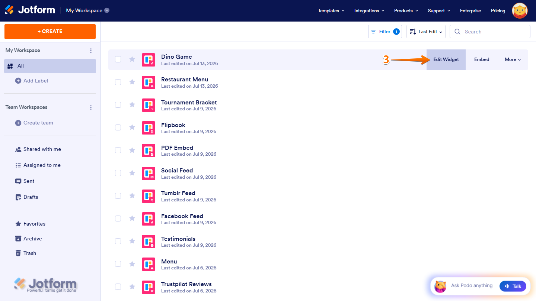The image size is (536, 301).
Task: Select the Tournament Bracket checkbox
Action: coord(118,105)
